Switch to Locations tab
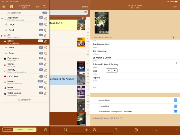180x135 pixels. (19, 130)
